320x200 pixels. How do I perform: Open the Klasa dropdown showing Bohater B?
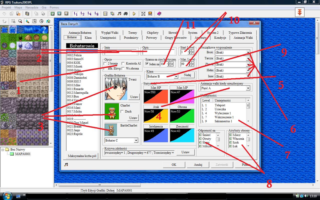tap(176, 76)
